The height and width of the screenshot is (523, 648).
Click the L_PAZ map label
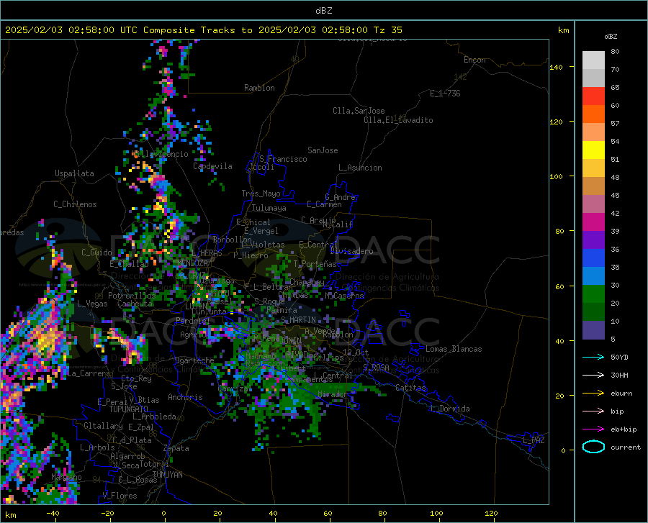pos(534,440)
